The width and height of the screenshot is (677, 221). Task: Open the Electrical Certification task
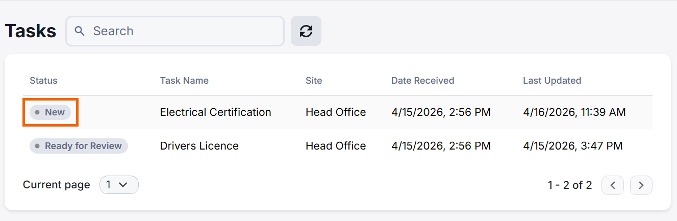pyautogui.click(x=215, y=112)
